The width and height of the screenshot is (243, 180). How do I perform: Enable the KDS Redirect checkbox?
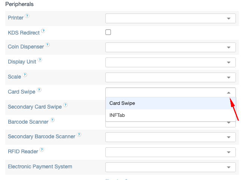pos(108,32)
